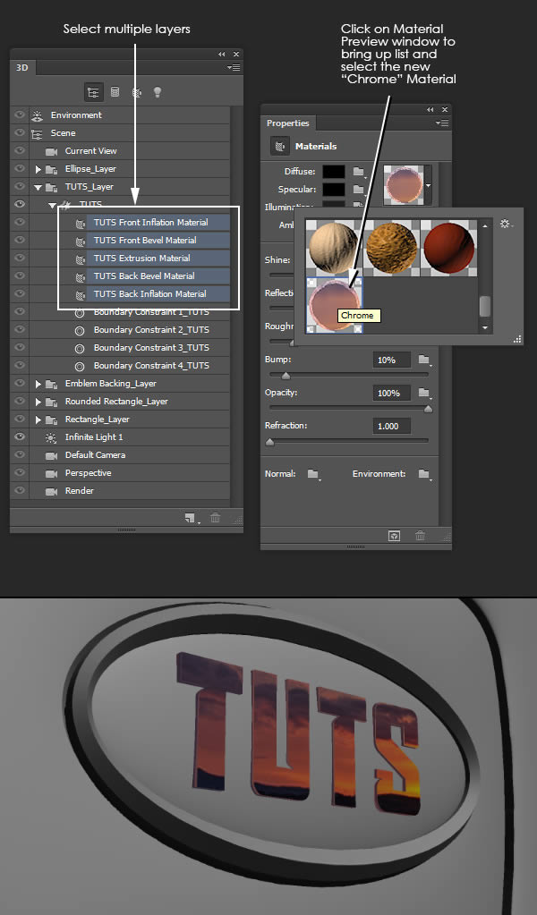
Task: Open Properties panel flyout menu
Action: (x=442, y=123)
